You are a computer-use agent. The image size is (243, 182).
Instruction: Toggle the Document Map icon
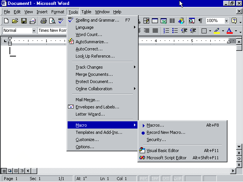point(192,21)
